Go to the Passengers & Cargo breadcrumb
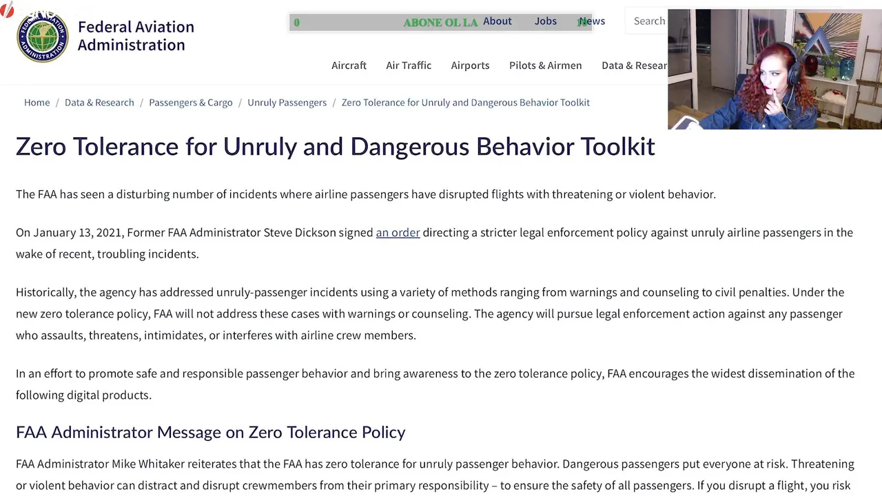The image size is (882, 496). coord(191,103)
